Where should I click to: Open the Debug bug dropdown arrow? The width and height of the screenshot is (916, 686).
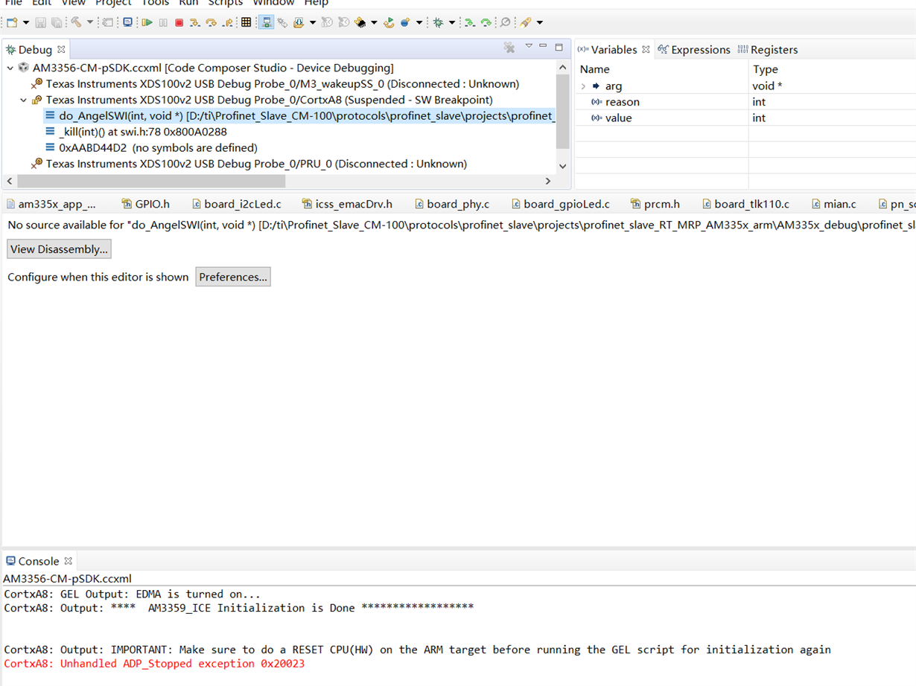tap(452, 22)
